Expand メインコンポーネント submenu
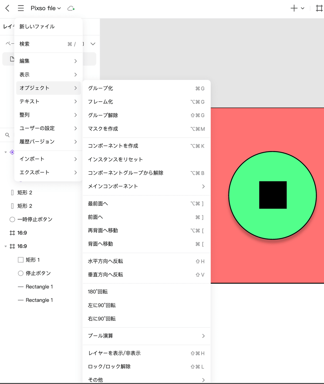The height and width of the screenshot is (384, 324). [146, 186]
